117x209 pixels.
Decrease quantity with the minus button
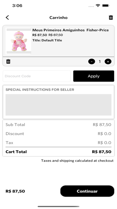pyautogui.click(x=92, y=62)
